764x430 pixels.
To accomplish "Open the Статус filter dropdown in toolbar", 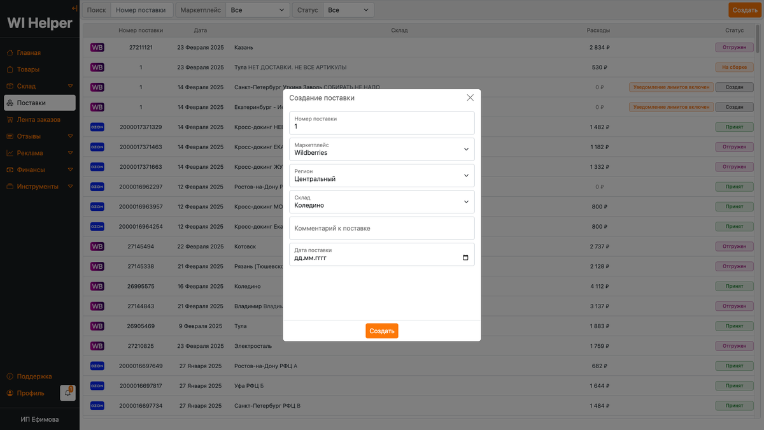I will click(x=348, y=10).
